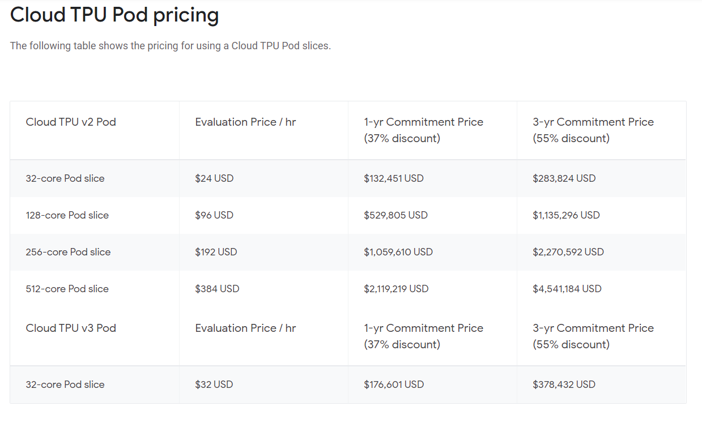The width and height of the screenshot is (702, 423).
Task: Select the $24 USD evaluation price cell
Action: [214, 178]
